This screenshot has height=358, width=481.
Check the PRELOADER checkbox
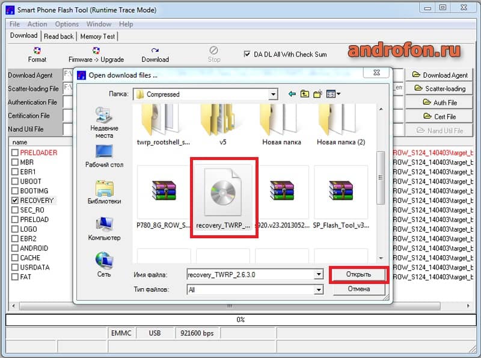click(14, 152)
